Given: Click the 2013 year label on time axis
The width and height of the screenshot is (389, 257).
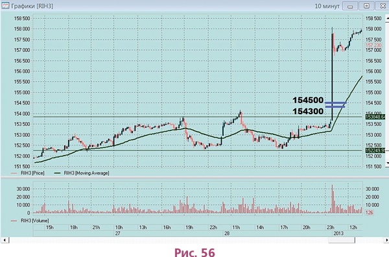Looking at the screenshot, I should (x=338, y=234).
